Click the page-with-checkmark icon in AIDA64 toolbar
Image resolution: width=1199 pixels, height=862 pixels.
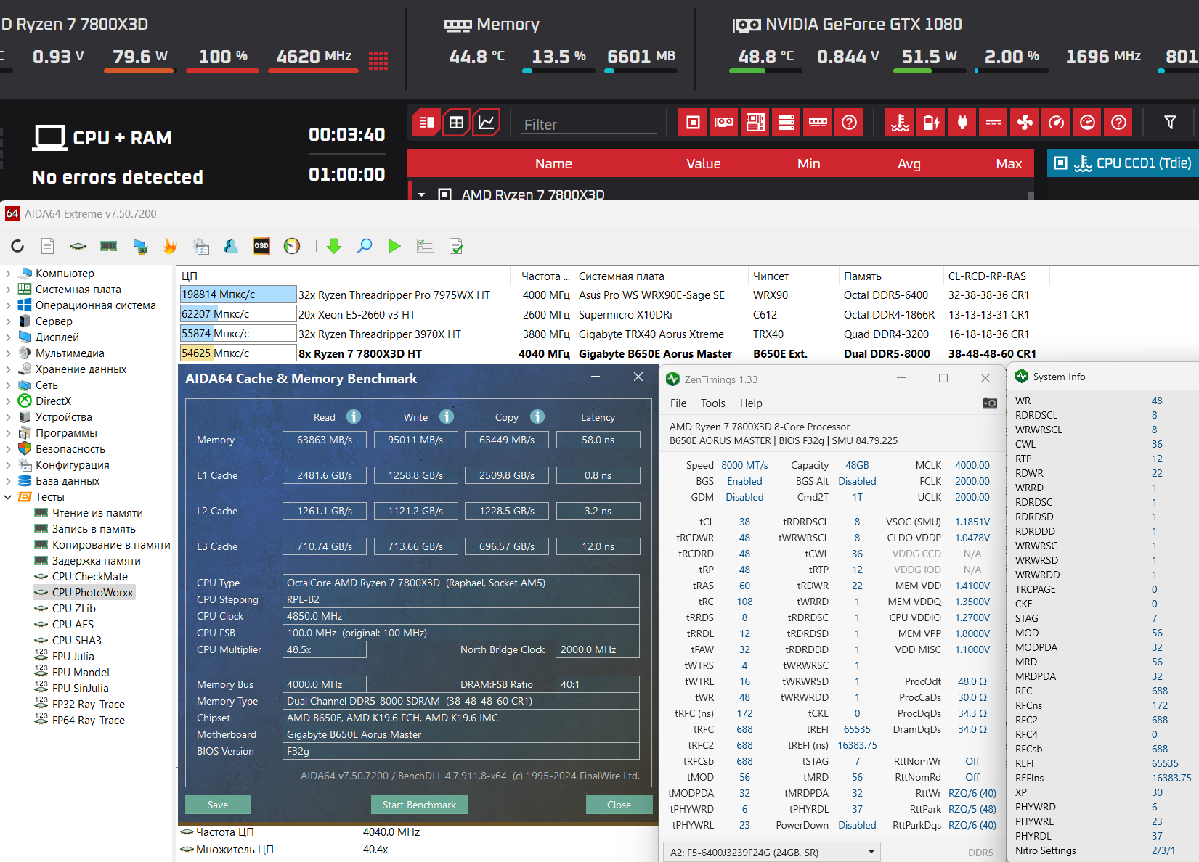point(456,246)
